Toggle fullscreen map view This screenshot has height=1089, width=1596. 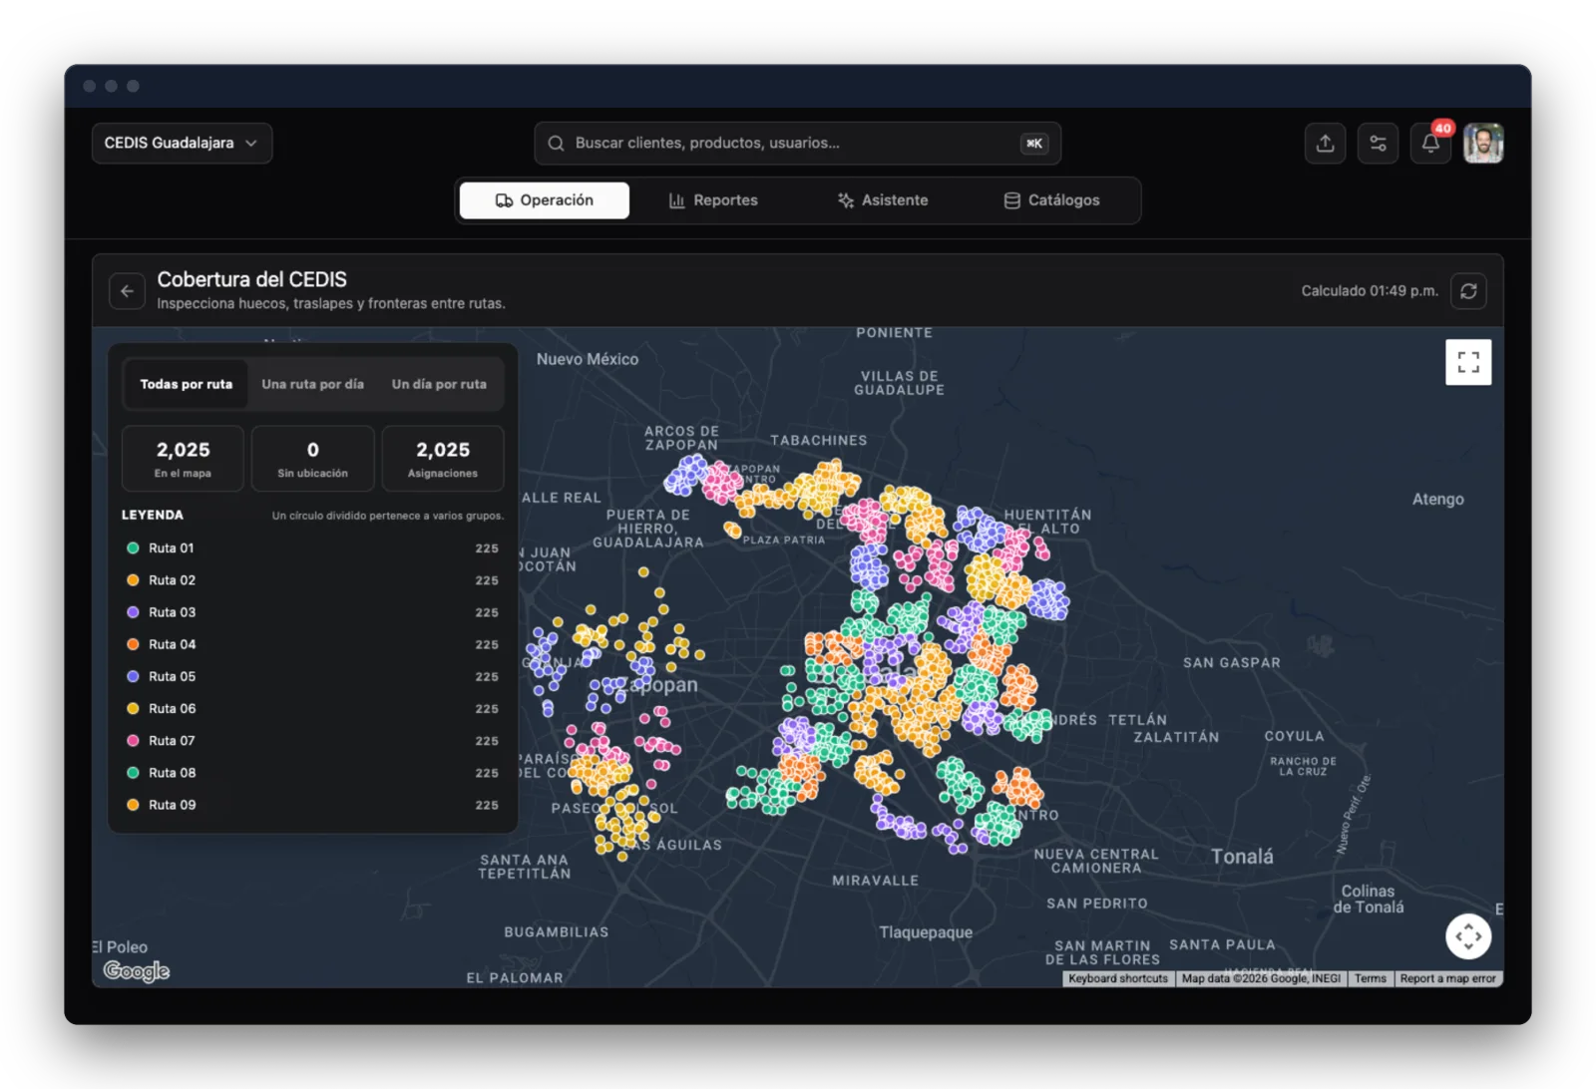pos(1468,362)
